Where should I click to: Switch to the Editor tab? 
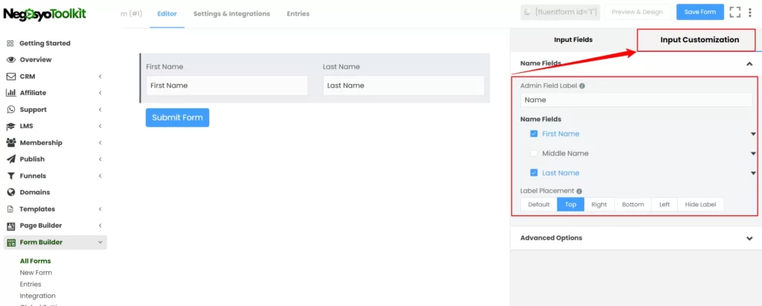(x=167, y=13)
